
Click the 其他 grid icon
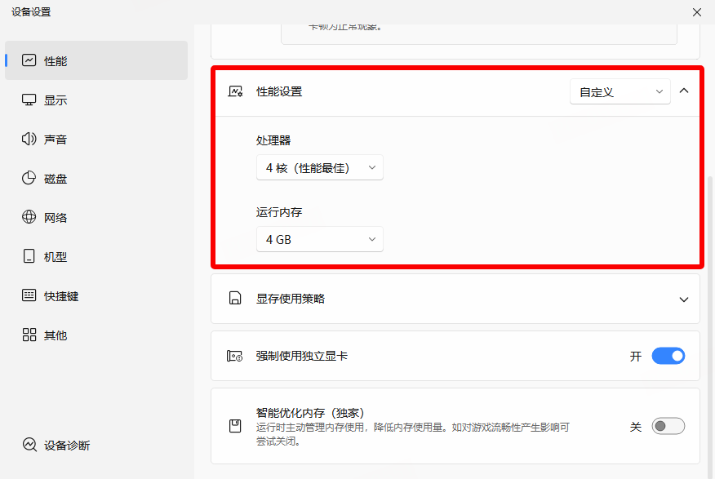pos(29,335)
